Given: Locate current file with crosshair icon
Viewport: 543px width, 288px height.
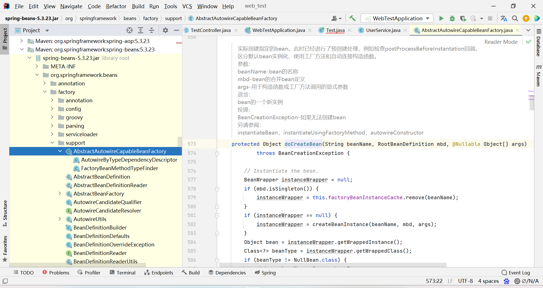Looking at the screenshot, I should (x=130, y=30).
